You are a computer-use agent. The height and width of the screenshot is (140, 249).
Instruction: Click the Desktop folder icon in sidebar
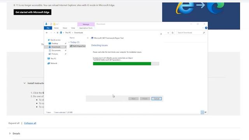50,43
